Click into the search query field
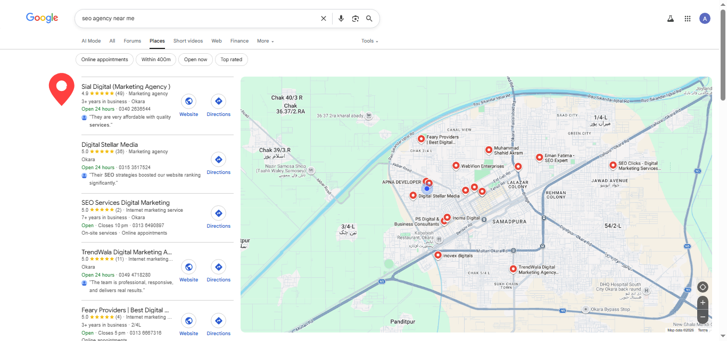Screen dimensions: 727x341 pos(197,19)
